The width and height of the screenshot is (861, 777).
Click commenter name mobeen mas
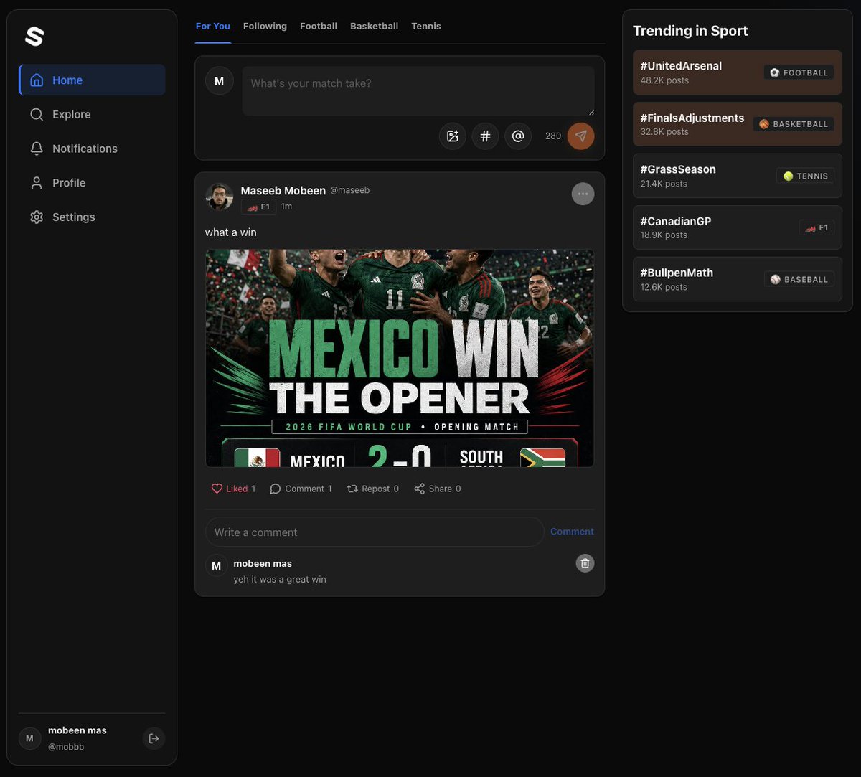point(263,563)
